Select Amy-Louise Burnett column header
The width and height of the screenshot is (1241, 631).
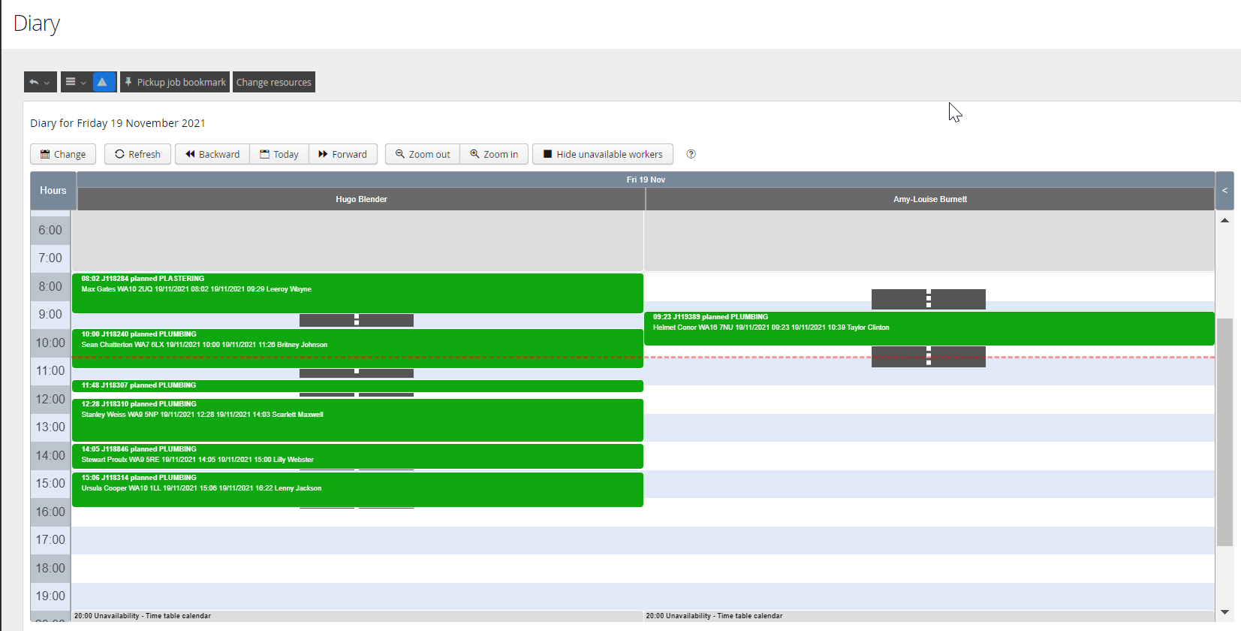pyautogui.click(x=930, y=199)
